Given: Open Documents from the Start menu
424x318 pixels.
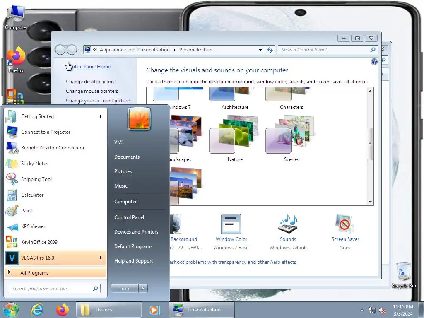Looking at the screenshot, I should [x=127, y=157].
